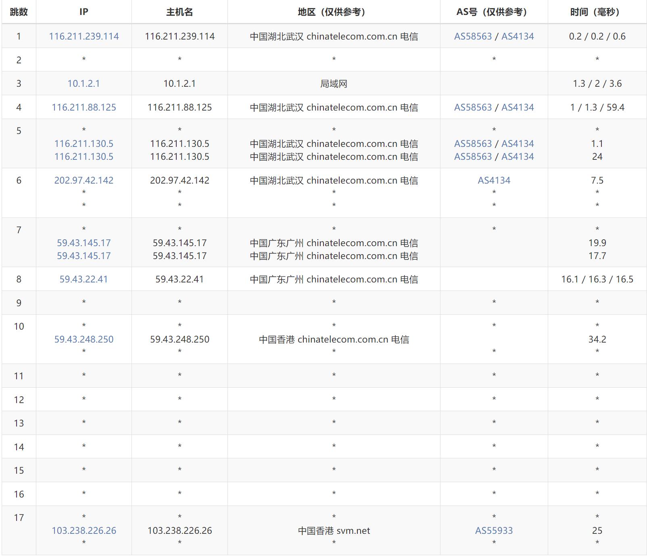Open the 59.43.248.250 IP link
The width and height of the screenshot is (647, 556).
pyautogui.click(x=84, y=339)
